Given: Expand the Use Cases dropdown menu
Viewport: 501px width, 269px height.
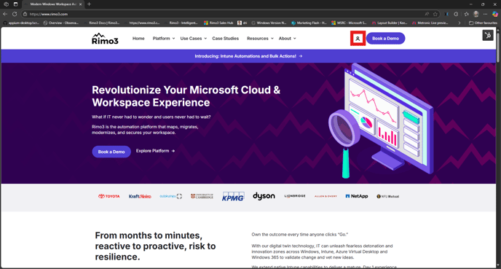Looking at the screenshot, I should [x=193, y=39].
